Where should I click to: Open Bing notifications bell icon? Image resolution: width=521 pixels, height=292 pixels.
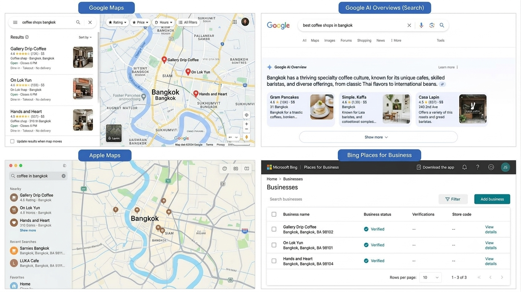tap(465, 167)
